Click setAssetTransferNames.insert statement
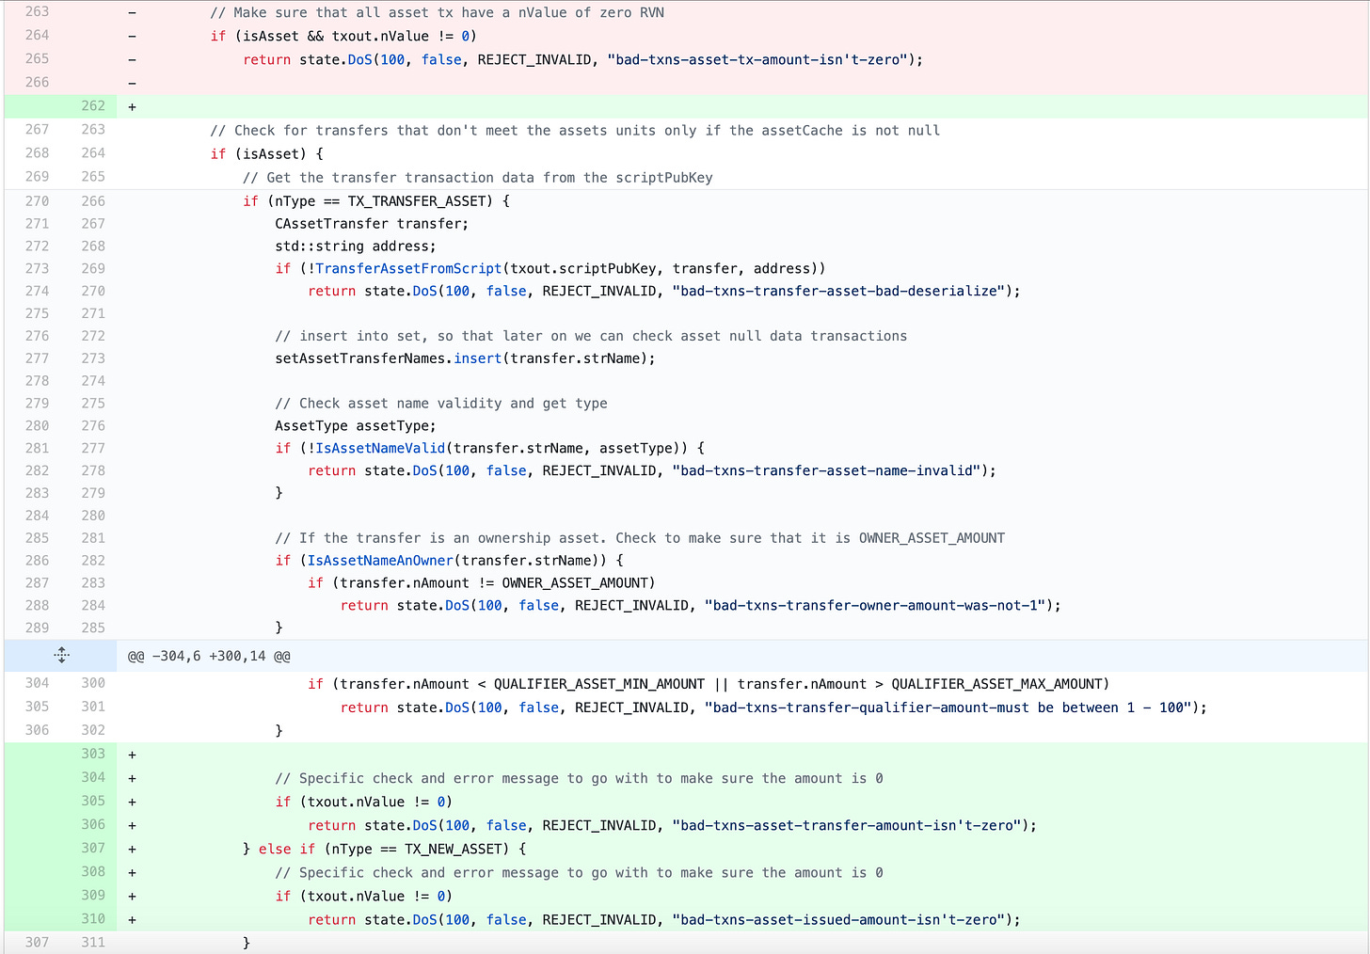 (x=465, y=358)
